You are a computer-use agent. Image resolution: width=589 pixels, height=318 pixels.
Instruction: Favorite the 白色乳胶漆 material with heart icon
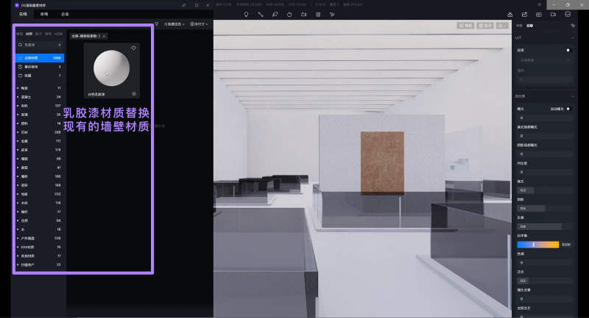pyautogui.click(x=133, y=48)
